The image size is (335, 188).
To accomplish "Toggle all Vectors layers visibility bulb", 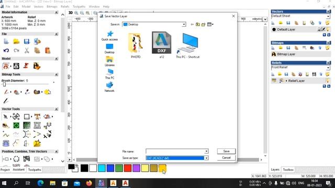I will tap(328, 23).
